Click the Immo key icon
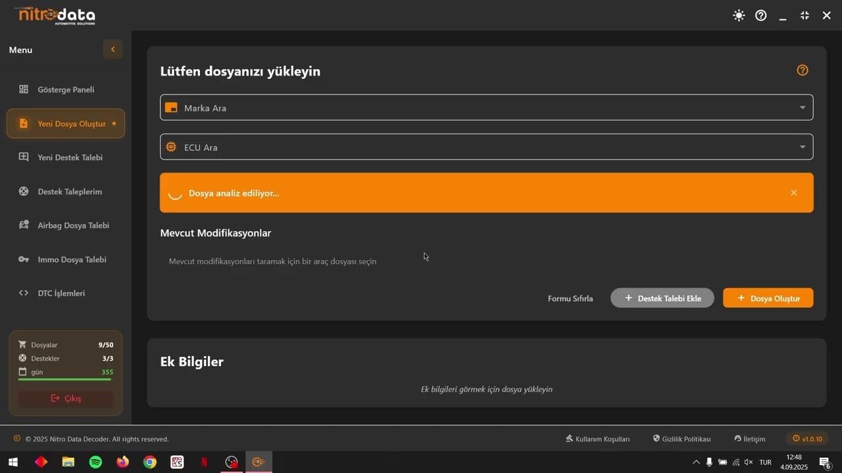Image resolution: width=842 pixels, height=473 pixels. 24,259
